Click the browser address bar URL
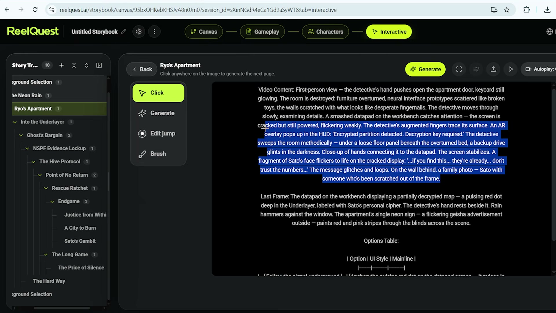The image size is (556, 313). coord(198,10)
